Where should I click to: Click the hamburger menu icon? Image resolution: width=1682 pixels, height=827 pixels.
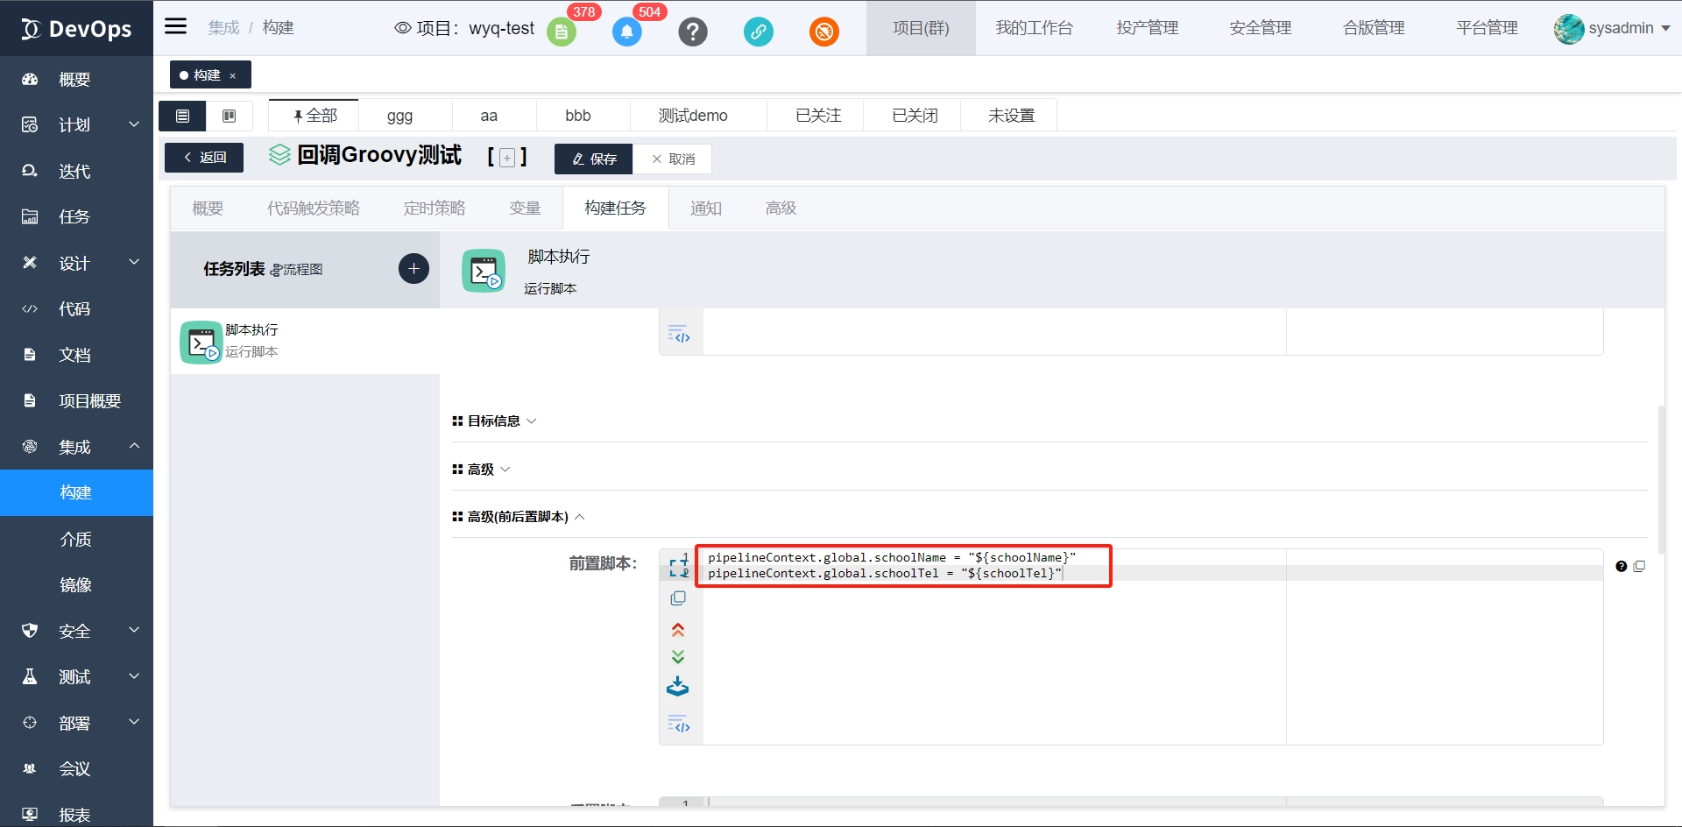pos(176,26)
